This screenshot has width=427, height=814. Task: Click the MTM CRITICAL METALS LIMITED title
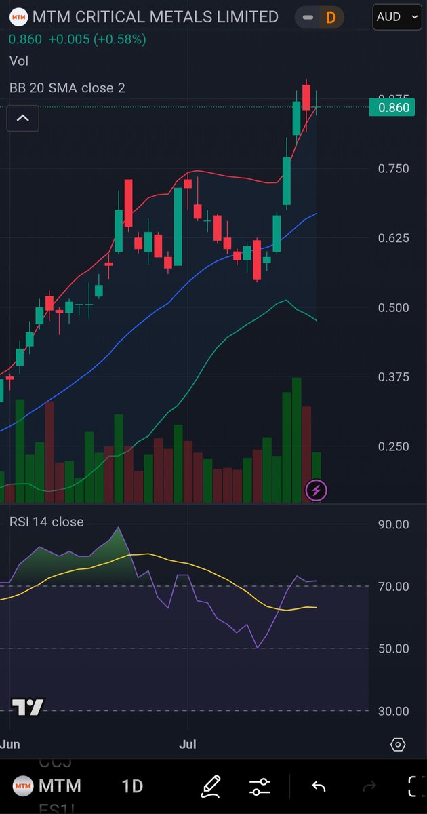coord(156,16)
